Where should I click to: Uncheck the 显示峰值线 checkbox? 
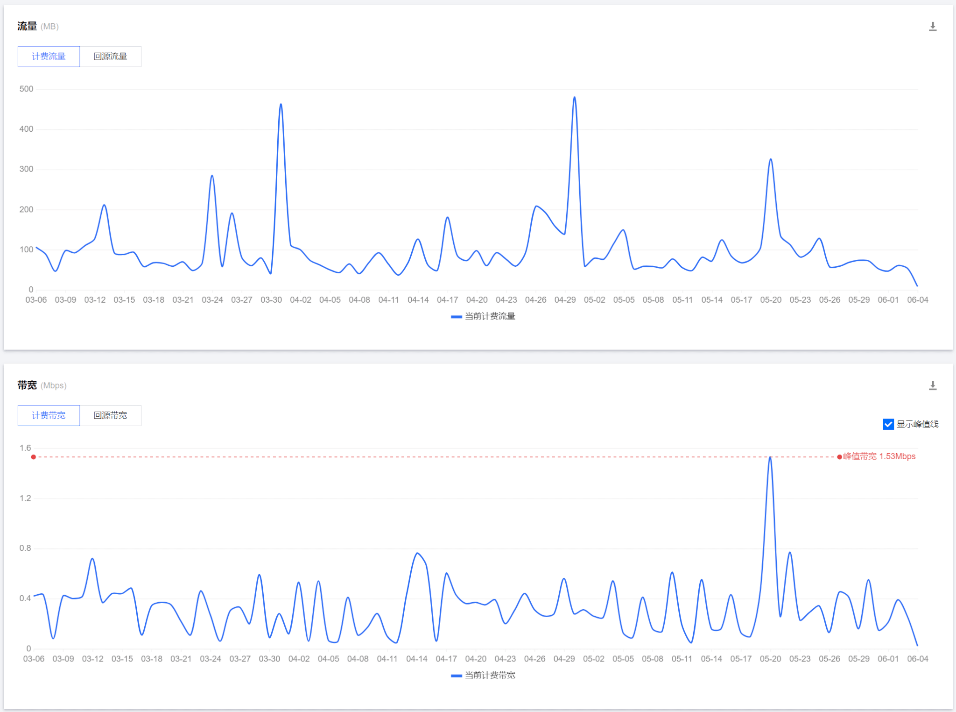(x=888, y=424)
